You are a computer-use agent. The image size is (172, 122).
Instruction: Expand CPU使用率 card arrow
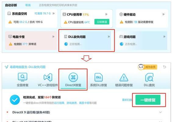coord(106,14)
